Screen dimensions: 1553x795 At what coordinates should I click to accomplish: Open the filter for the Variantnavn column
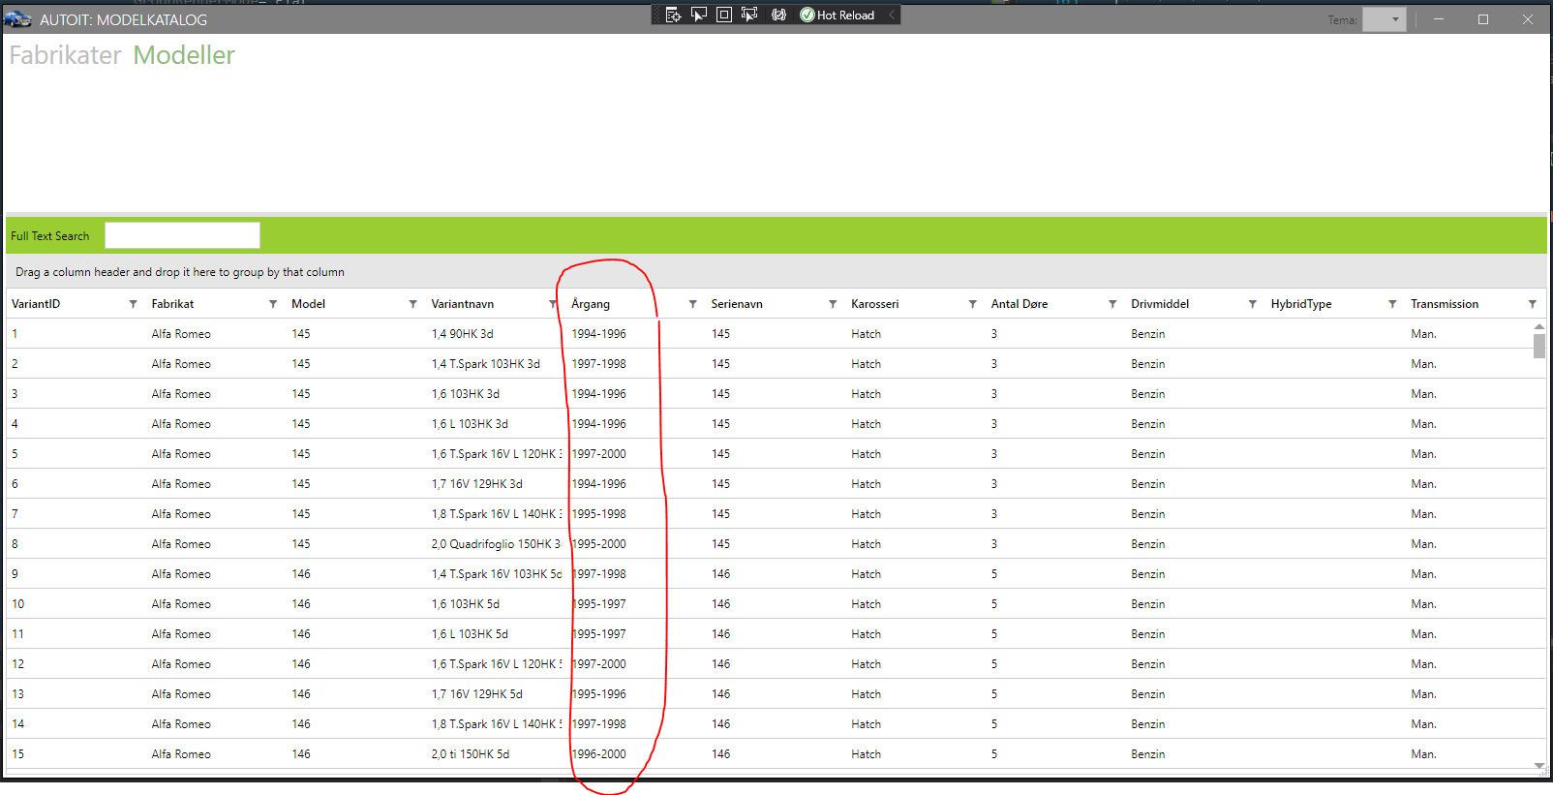[x=553, y=304]
